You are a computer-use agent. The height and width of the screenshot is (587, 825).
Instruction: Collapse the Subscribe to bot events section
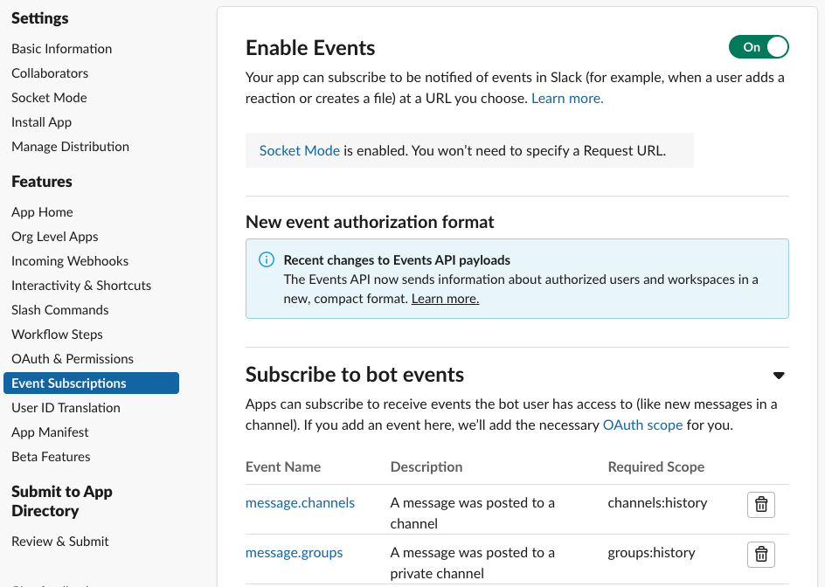(779, 375)
